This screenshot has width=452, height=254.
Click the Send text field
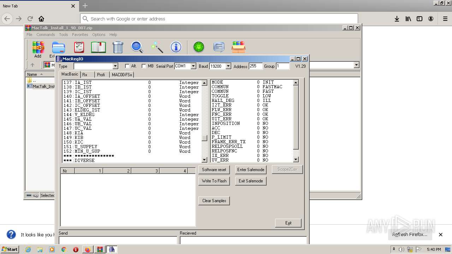pos(118,240)
